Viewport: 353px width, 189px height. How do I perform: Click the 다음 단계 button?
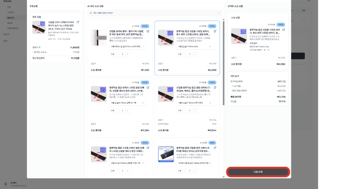click(258, 172)
